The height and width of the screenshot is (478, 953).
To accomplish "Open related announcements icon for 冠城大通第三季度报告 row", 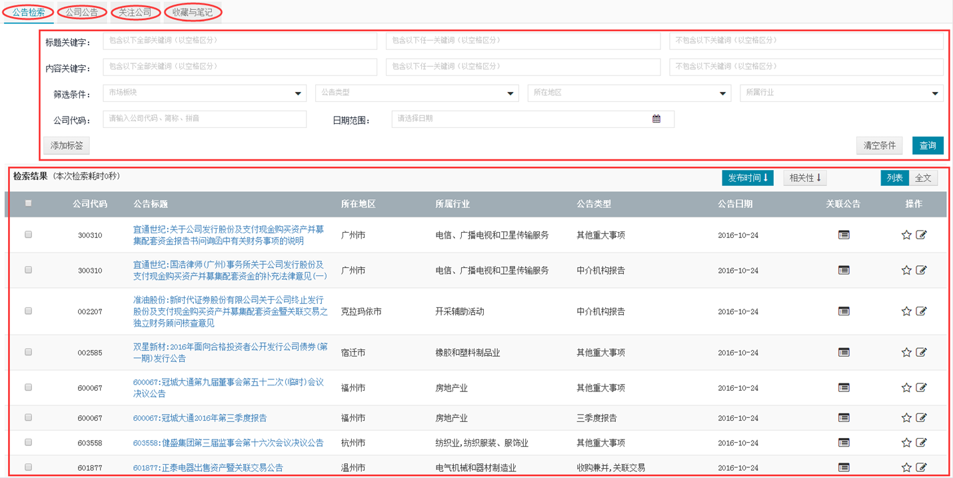I will 844,418.
